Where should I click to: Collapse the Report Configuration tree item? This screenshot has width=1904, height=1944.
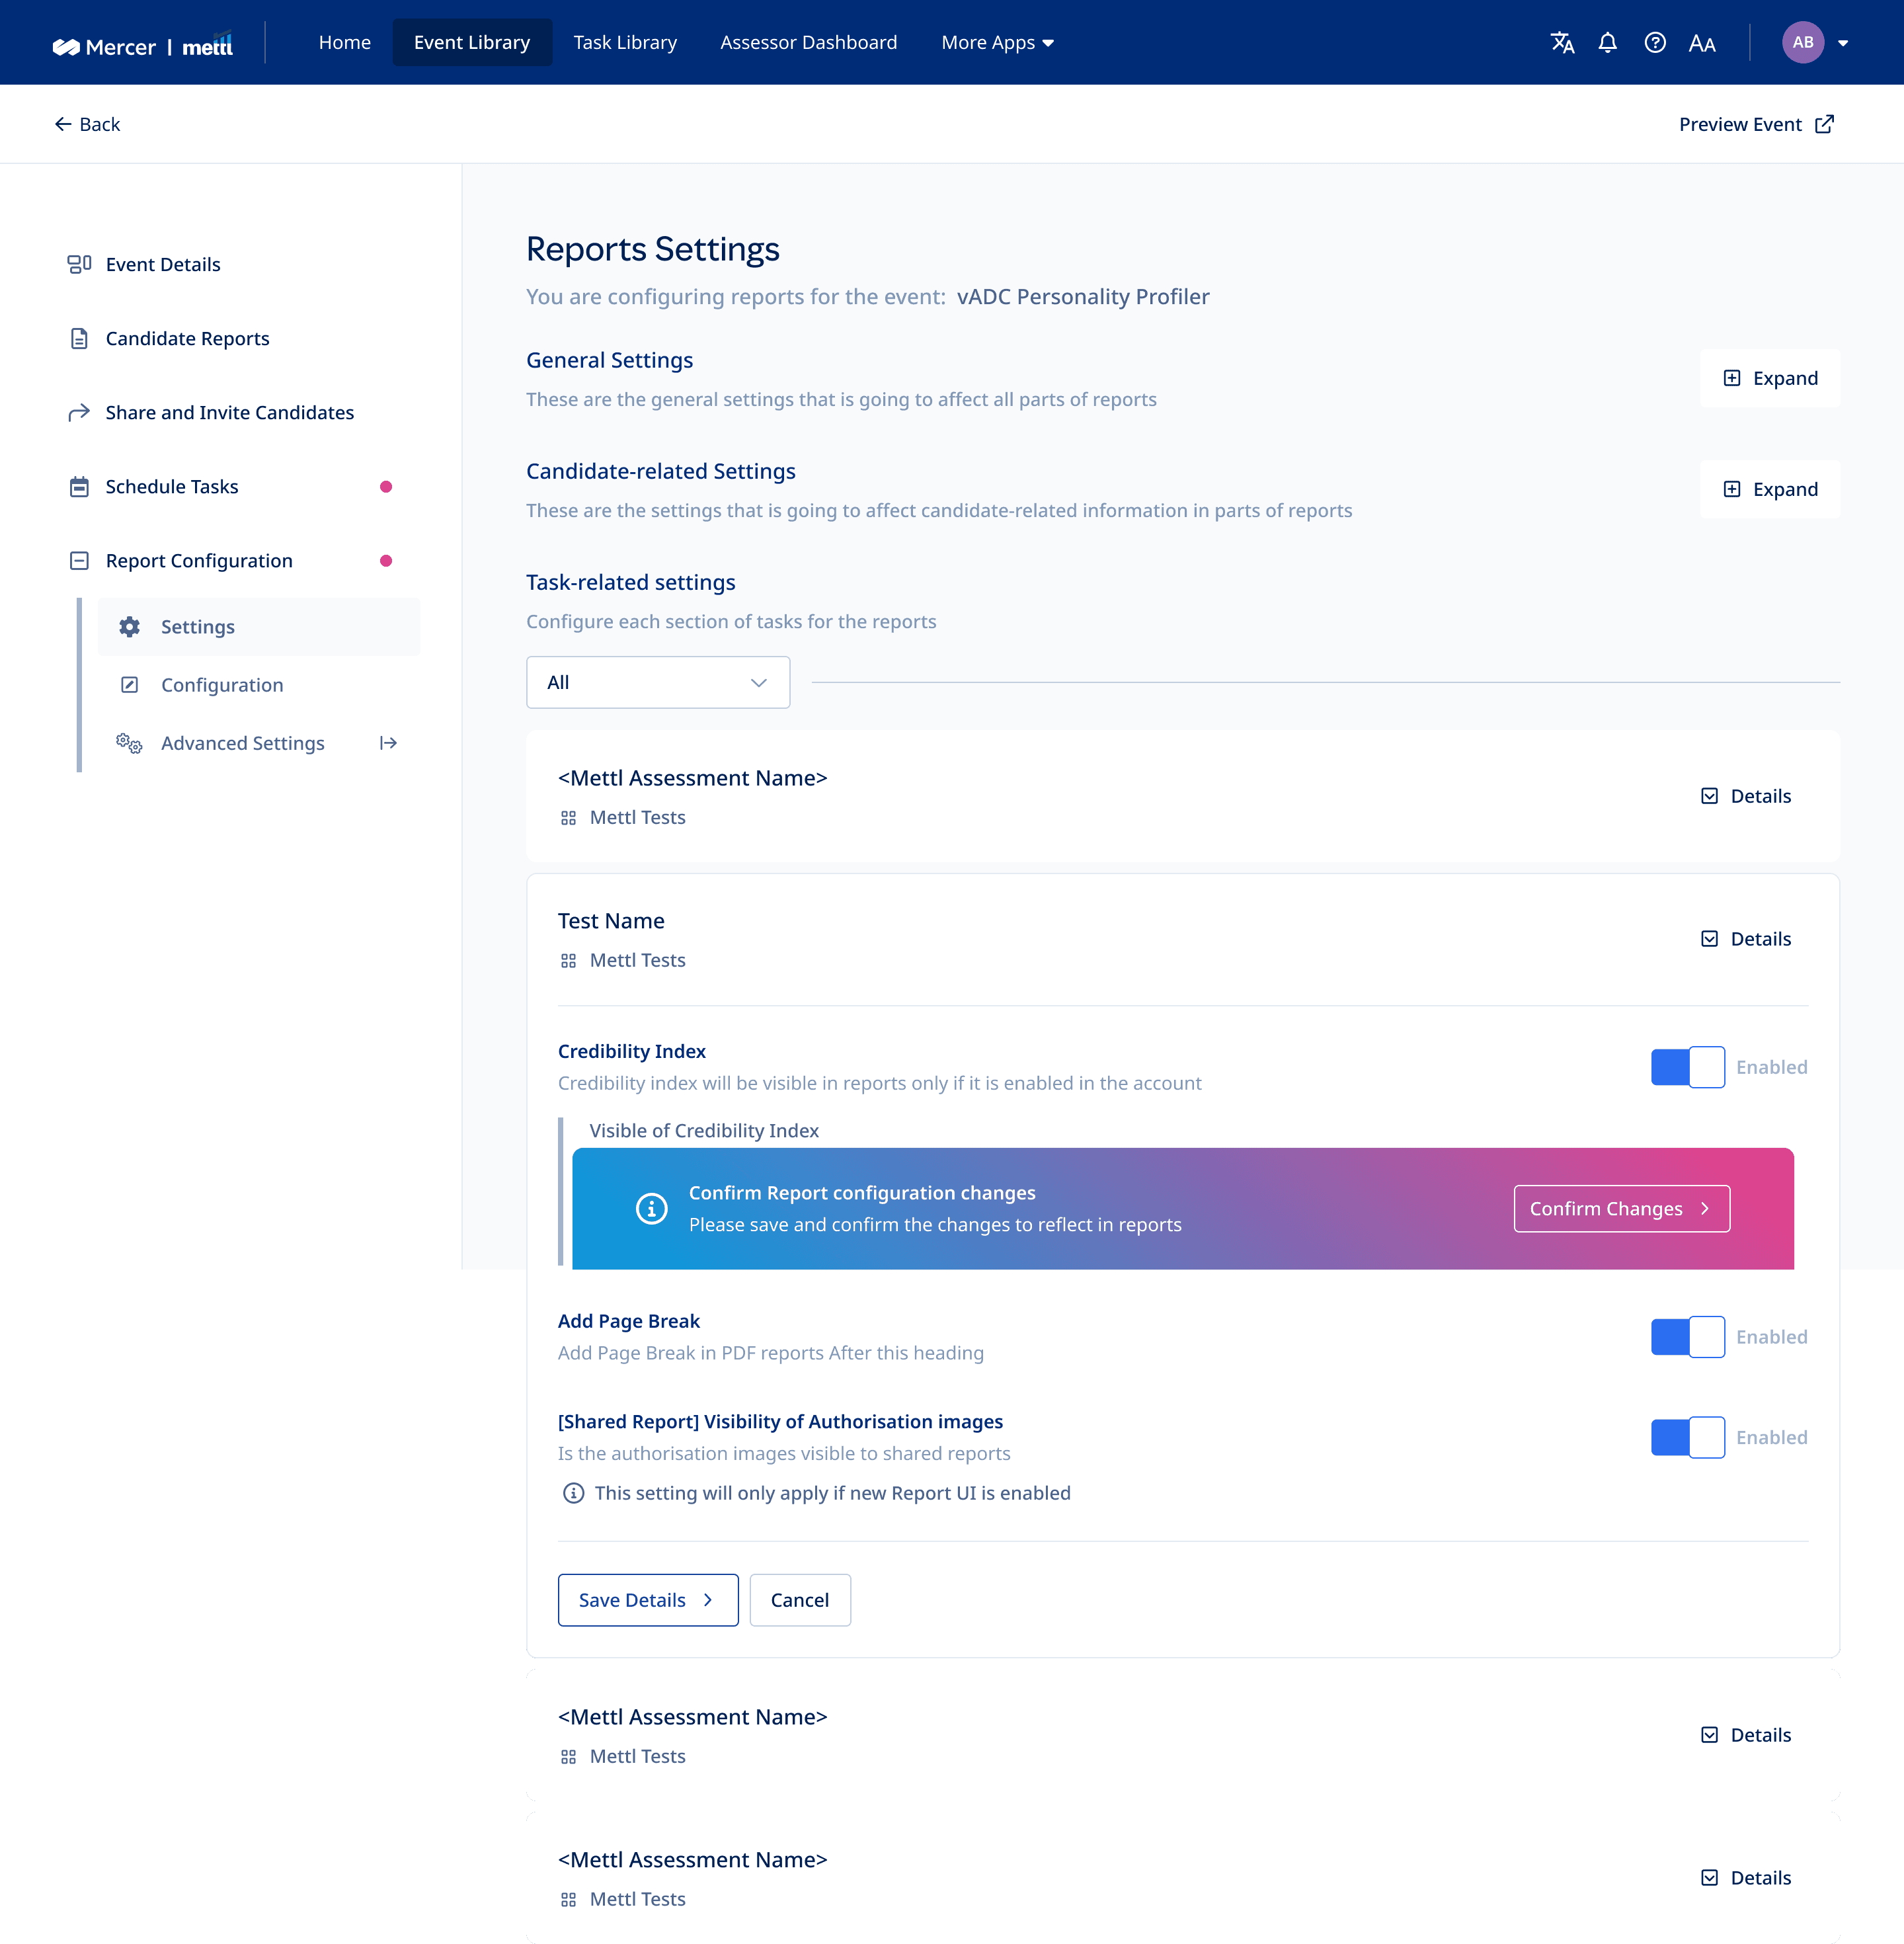pyautogui.click(x=80, y=561)
